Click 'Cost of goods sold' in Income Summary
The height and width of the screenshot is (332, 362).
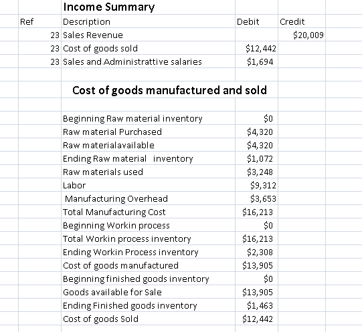click(x=149, y=48)
